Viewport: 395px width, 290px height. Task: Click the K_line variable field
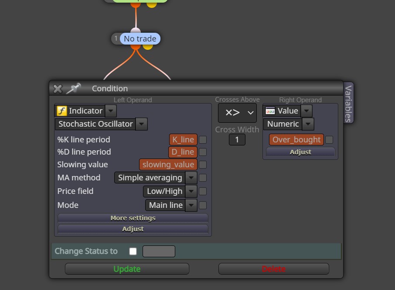[183, 140]
